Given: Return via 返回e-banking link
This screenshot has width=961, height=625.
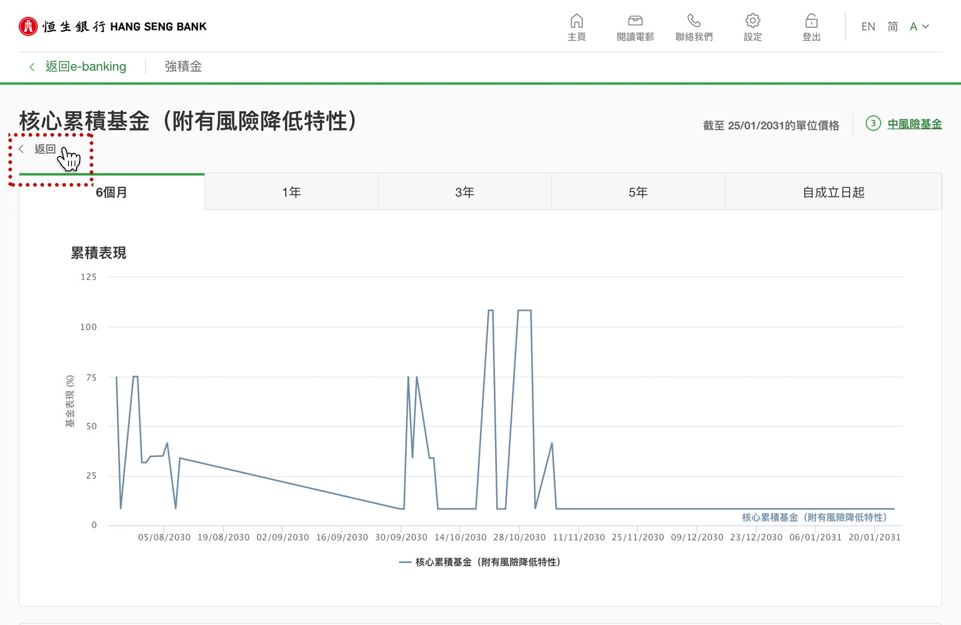Looking at the screenshot, I should point(78,66).
